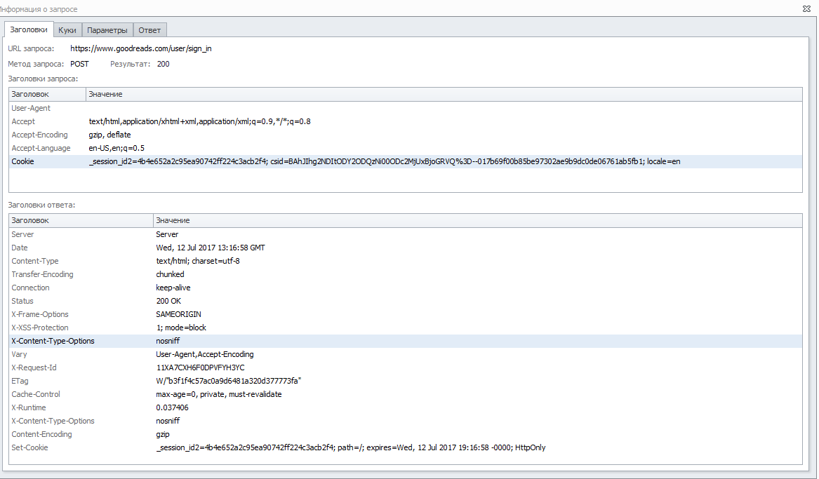Pick the Accept-Language request header row
819x479 pixels.
(x=41, y=148)
